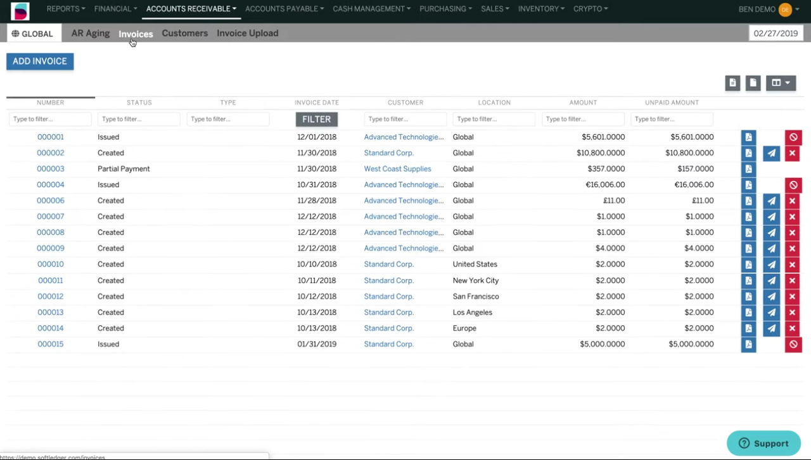Sort by the Invoice Date column header
811x460 pixels.
[x=317, y=103]
